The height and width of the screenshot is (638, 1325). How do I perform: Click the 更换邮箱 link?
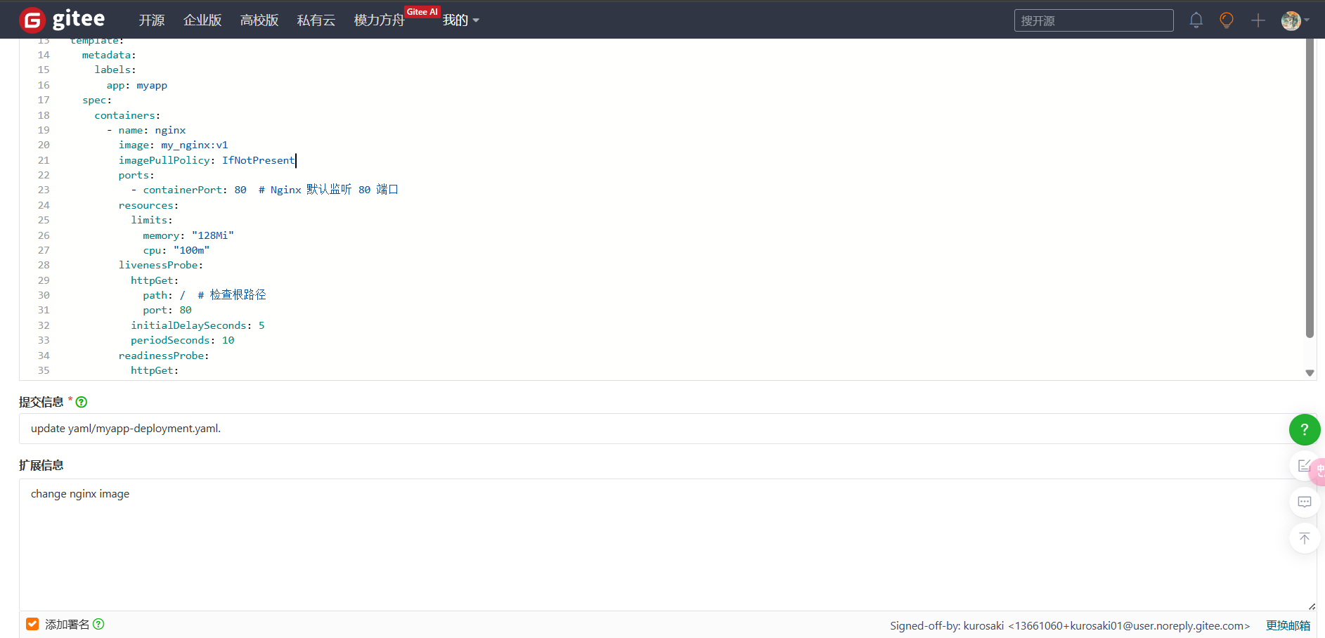pyautogui.click(x=1288, y=625)
